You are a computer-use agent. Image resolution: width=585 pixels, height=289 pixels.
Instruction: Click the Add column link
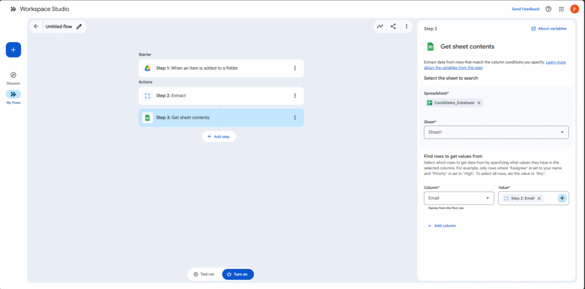442,226
